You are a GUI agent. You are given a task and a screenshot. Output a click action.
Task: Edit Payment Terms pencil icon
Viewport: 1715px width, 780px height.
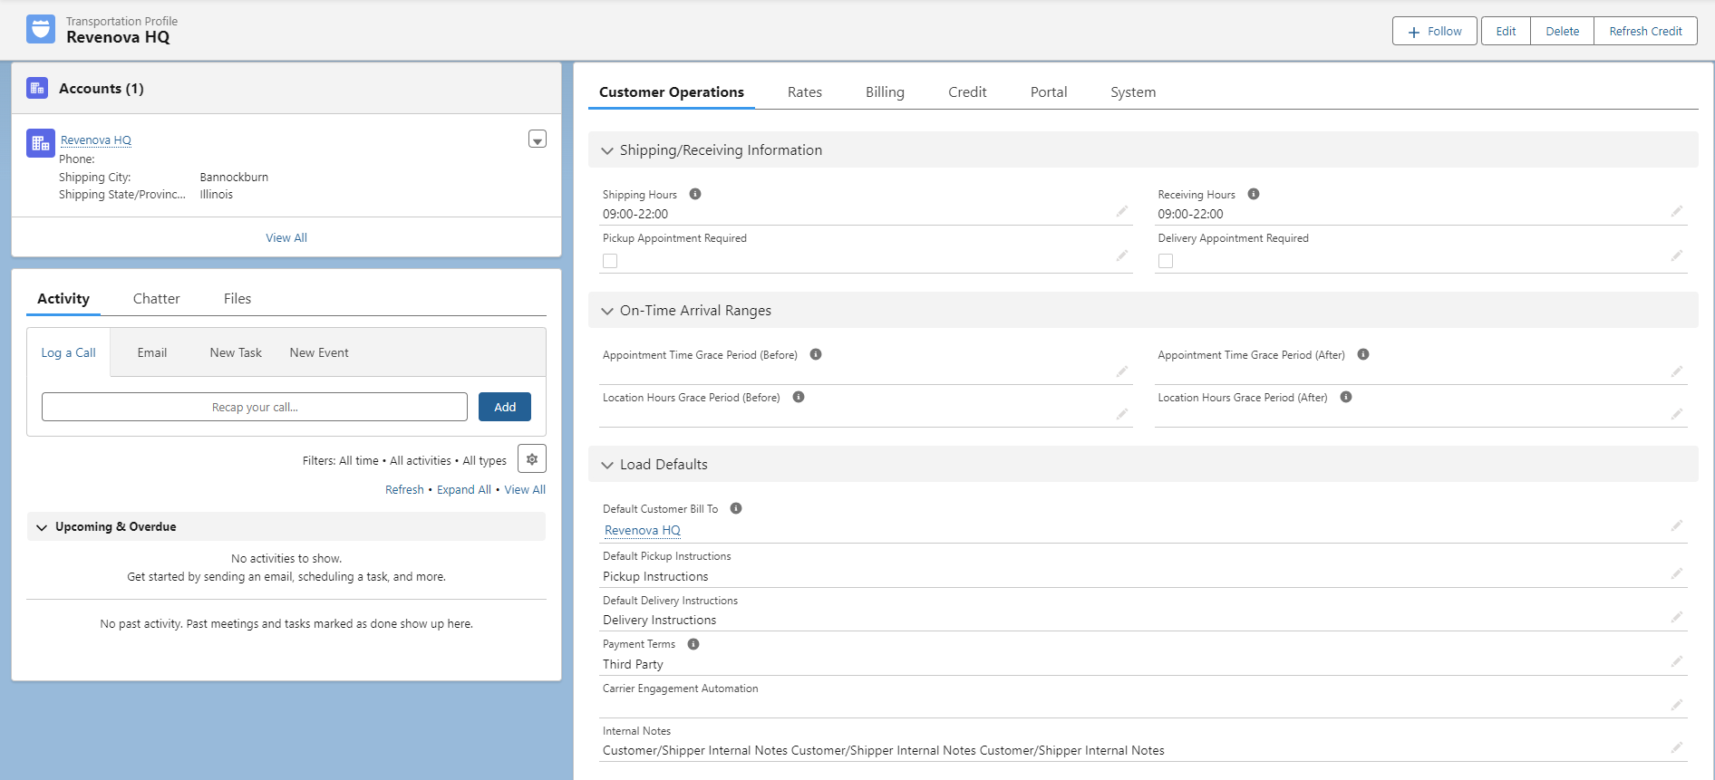[1677, 661]
